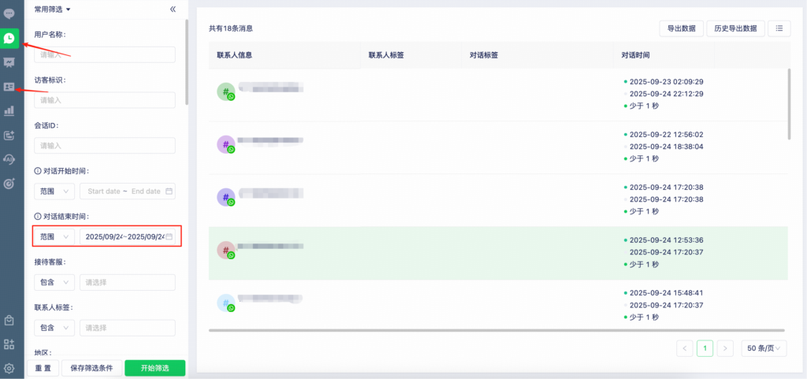Click the list view icon beside 历史导出数据
The height and width of the screenshot is (379, 807).
click(779, 28)
